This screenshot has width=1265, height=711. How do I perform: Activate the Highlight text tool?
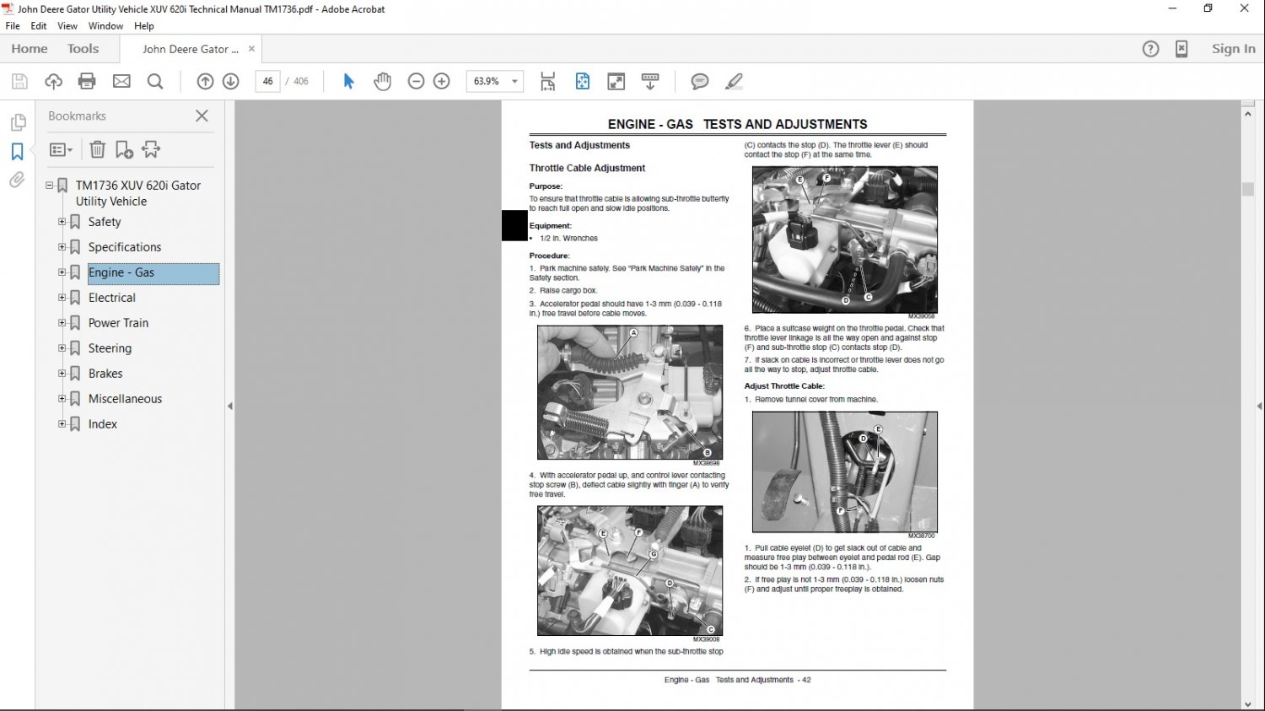click(733, 81)
